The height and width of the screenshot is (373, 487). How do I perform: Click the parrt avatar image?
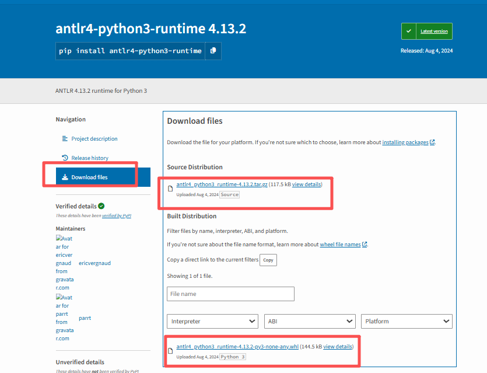pos(64,318)
